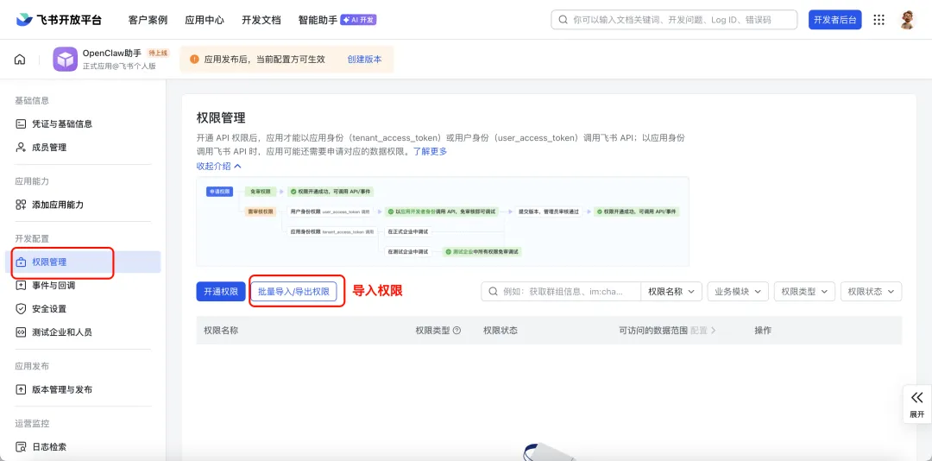Screen dimensions: 932x461
Task: Click the 日志检索 search-log icon
Action: [x=21, y=446]
